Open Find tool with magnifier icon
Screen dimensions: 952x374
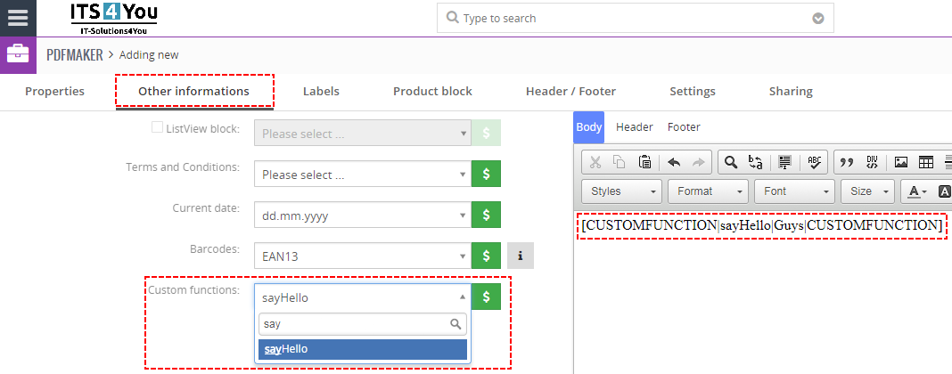(730, 162)
